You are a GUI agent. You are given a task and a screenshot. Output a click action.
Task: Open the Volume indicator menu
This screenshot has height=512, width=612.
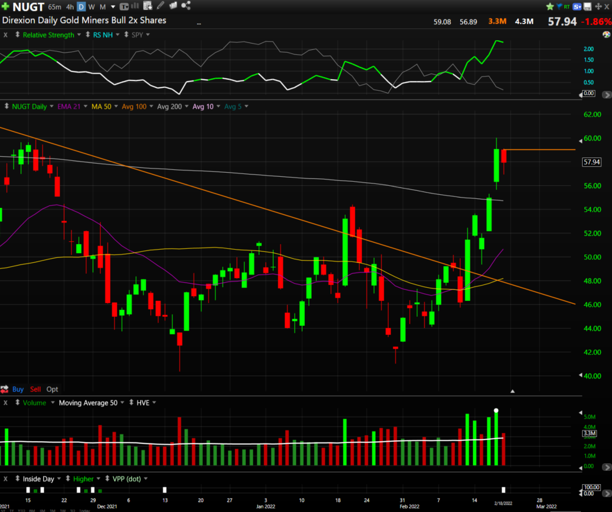coord(39,403)
